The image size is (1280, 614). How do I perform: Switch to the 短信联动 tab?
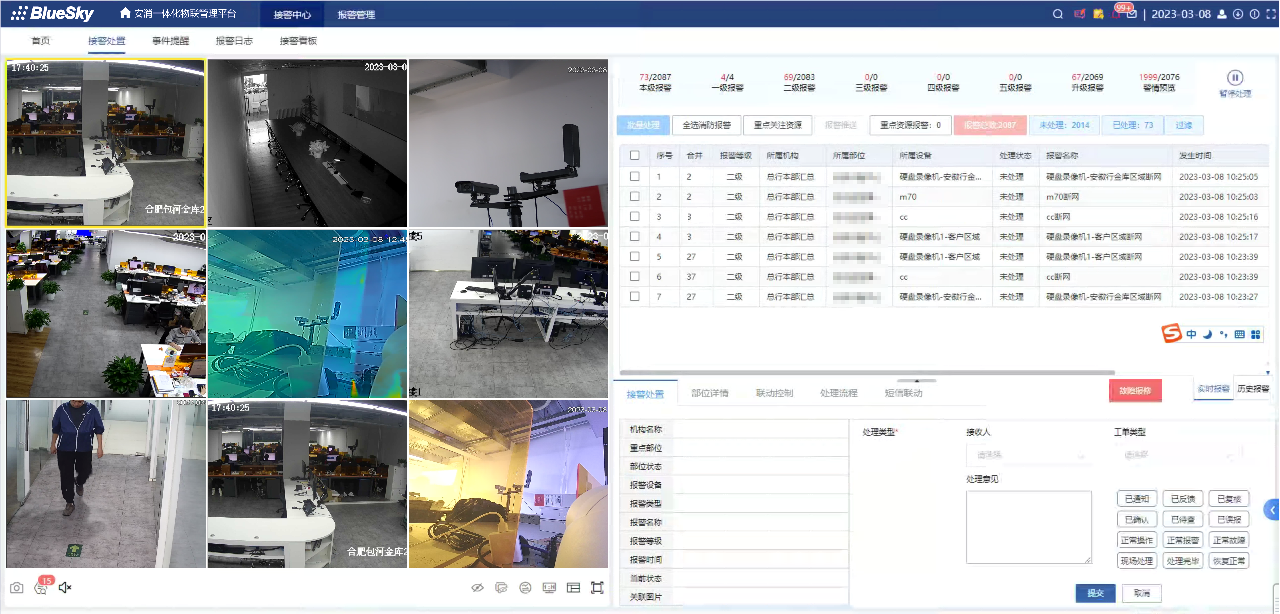[x=903, y=393]
